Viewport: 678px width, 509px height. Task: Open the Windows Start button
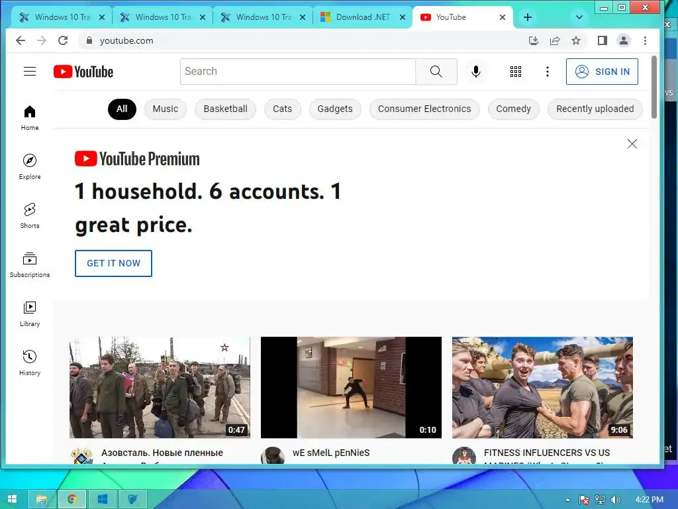click(x=12, y=499)
